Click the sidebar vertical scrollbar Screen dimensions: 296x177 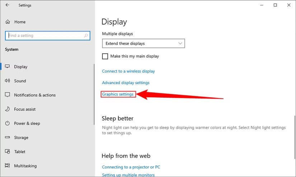tap(94, 94)
